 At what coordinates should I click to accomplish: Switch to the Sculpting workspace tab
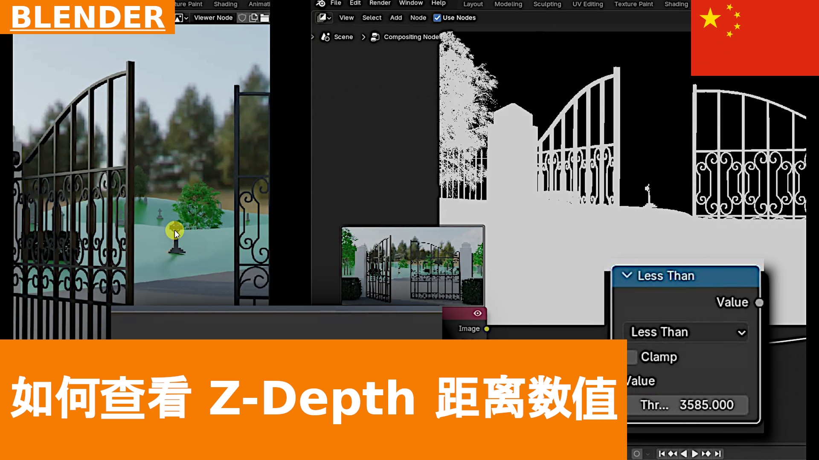pos(547,4)
